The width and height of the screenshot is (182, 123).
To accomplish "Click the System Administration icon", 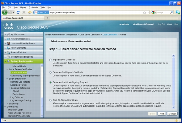I will pos(8,61).
